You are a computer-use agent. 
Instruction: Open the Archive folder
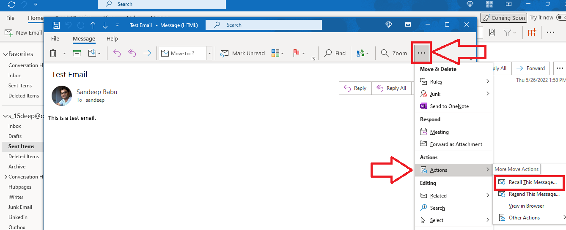(x=17, y=167)
